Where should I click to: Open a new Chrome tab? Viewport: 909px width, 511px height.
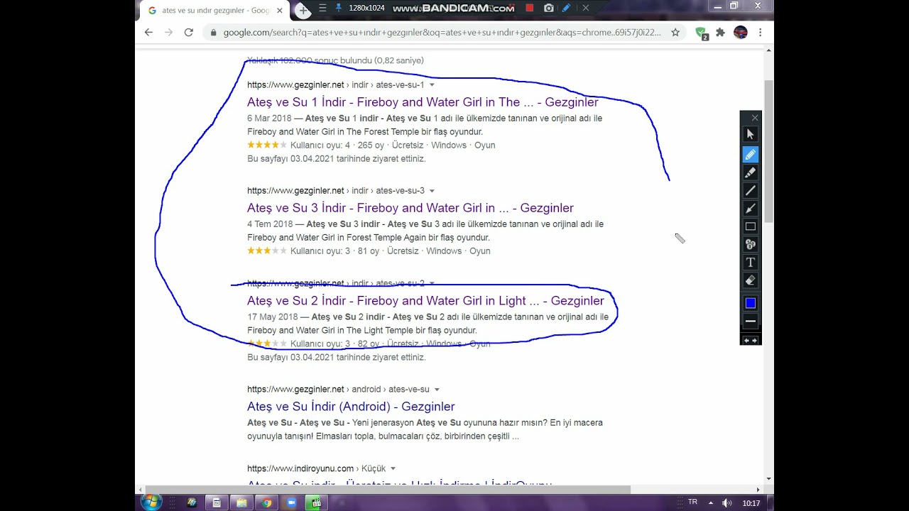(x=303, y=11)
